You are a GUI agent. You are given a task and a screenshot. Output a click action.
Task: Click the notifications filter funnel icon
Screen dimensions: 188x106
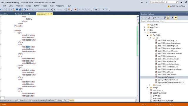pos(147,2)
